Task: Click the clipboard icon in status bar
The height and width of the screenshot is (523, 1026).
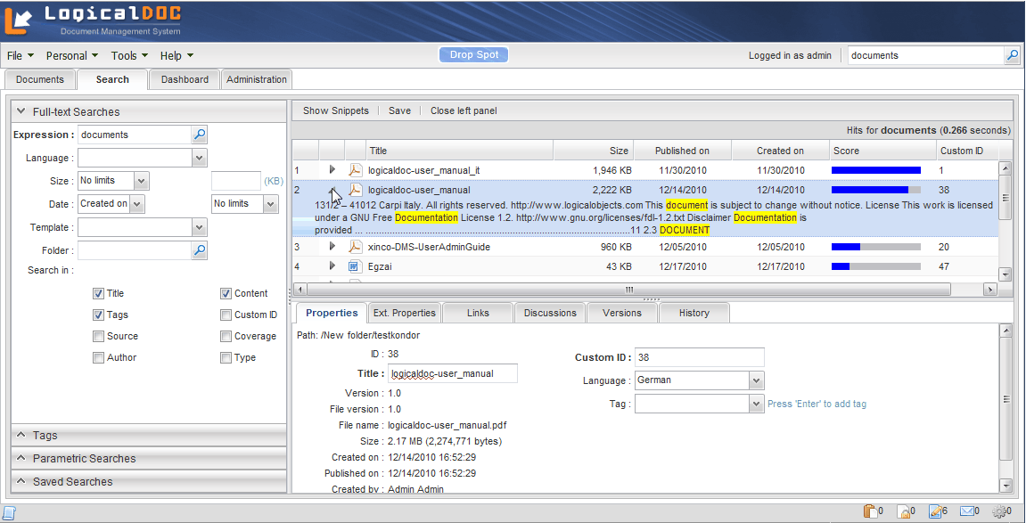Action: [x=870, y=511]
